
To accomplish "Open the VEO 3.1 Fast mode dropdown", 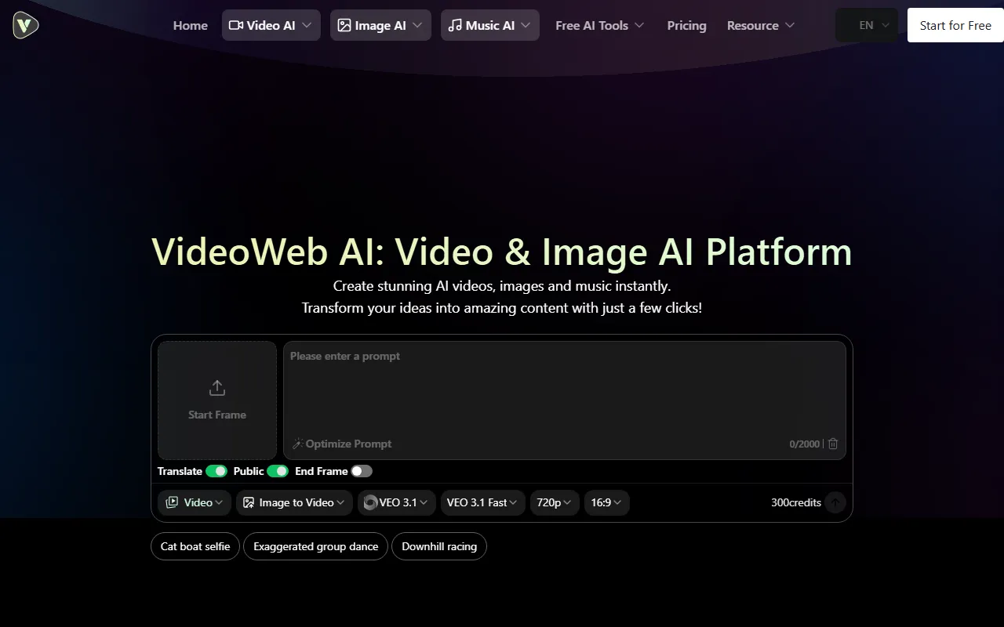I will point(482,502).
